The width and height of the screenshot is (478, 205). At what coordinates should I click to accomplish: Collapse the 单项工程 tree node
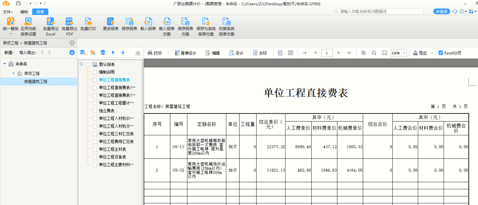pos(13,73)
